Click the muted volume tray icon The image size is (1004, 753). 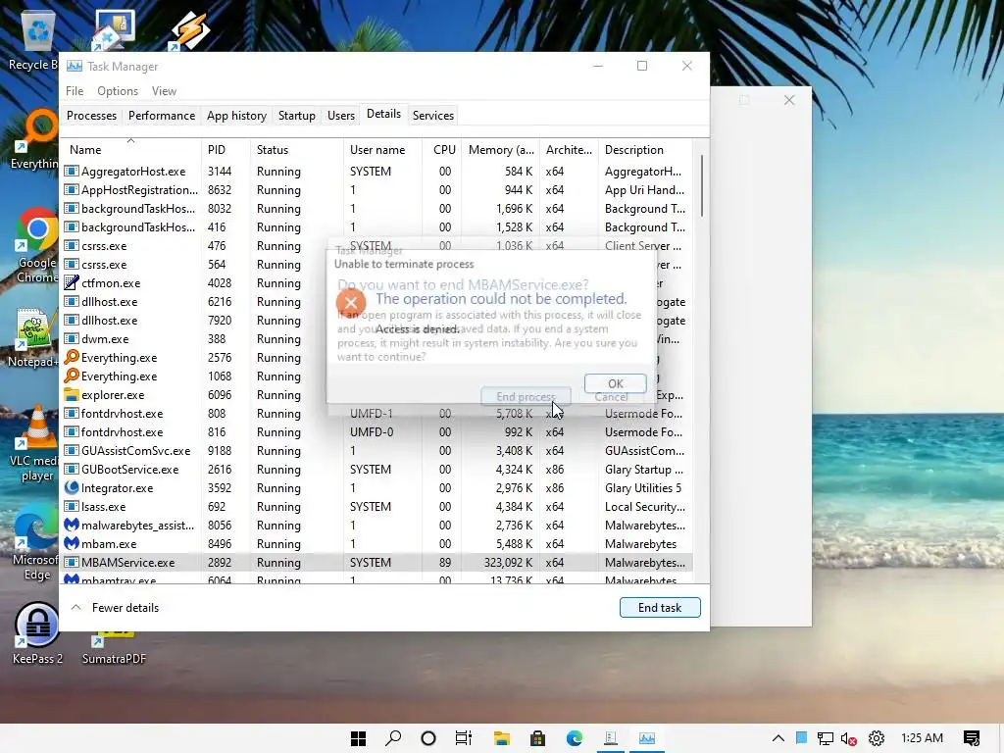tap(849, 739)
